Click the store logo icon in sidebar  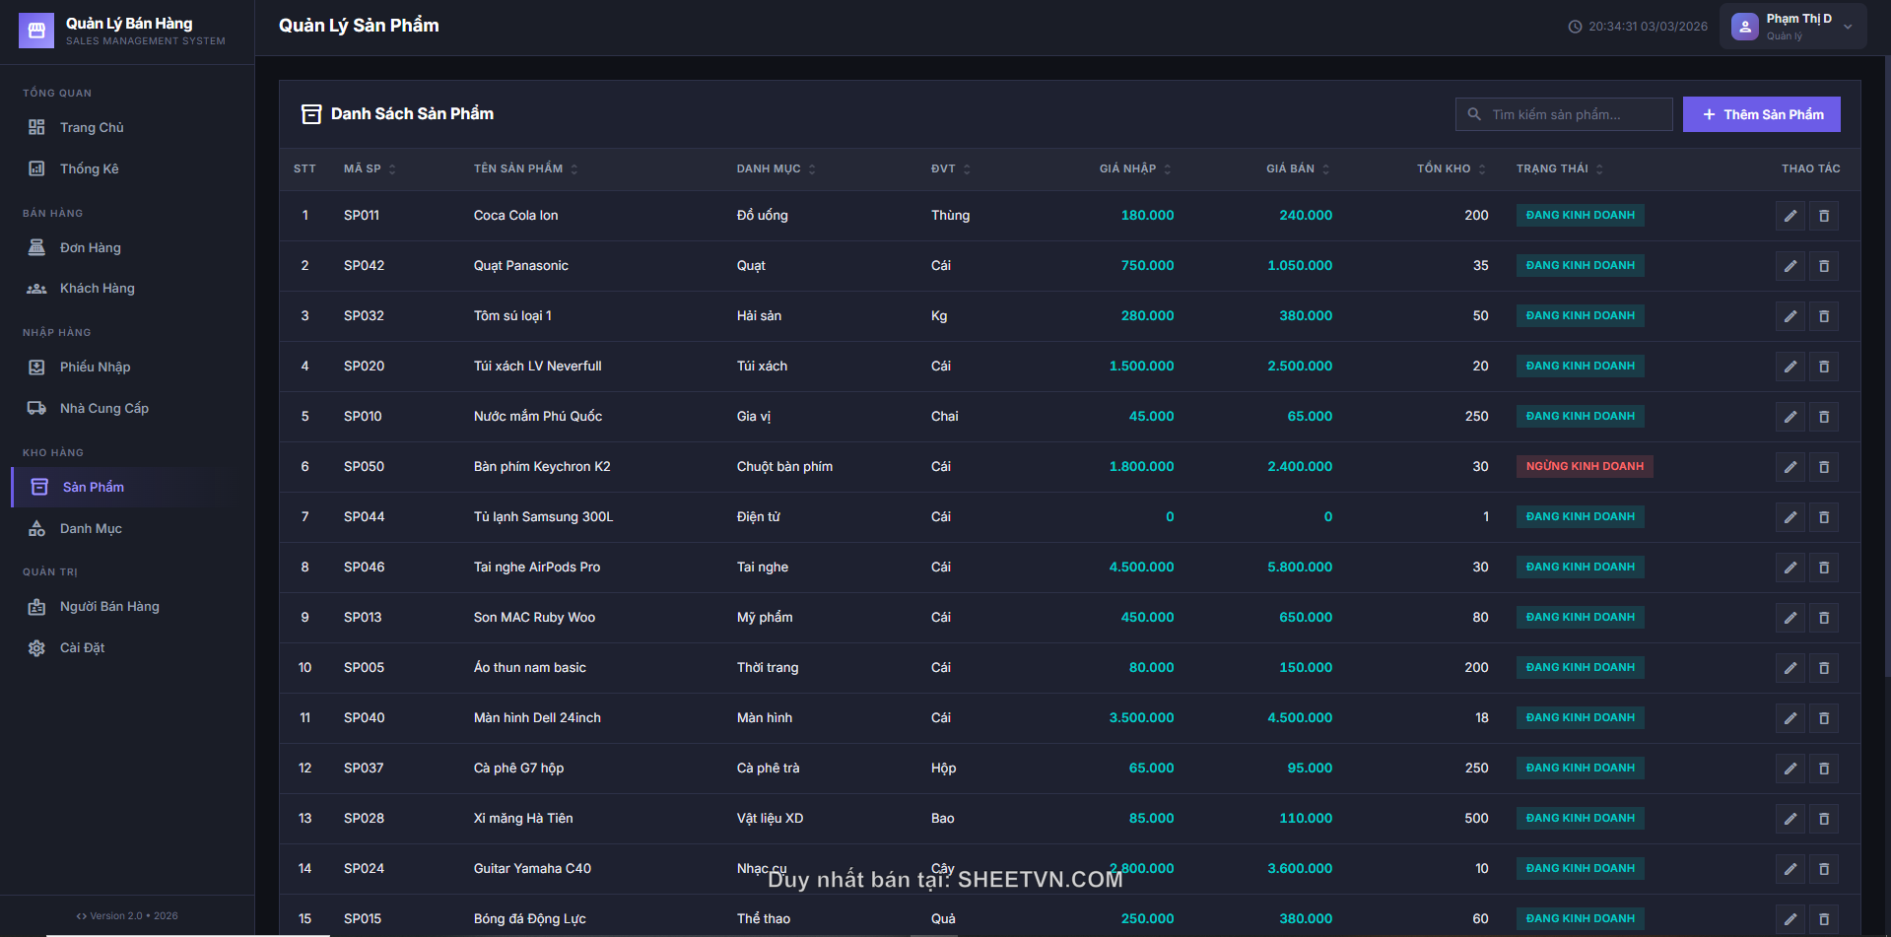36,31
